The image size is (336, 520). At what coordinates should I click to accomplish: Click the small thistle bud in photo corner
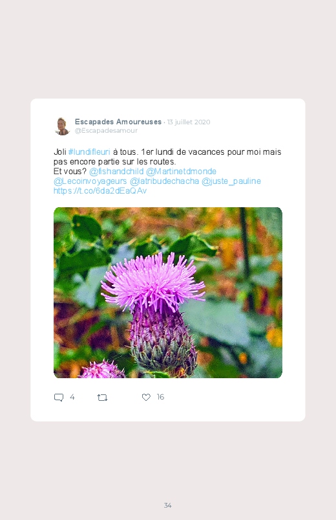(102, 369)
